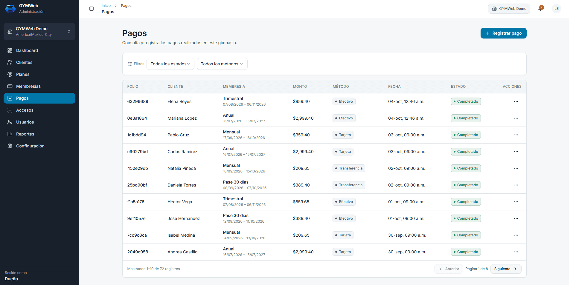Click the Filtros sliders icon

point(130,64)
